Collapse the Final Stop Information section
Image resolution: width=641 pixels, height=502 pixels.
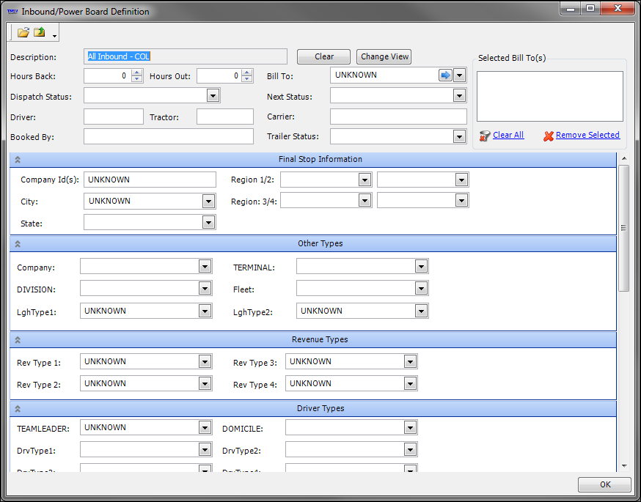18,160
